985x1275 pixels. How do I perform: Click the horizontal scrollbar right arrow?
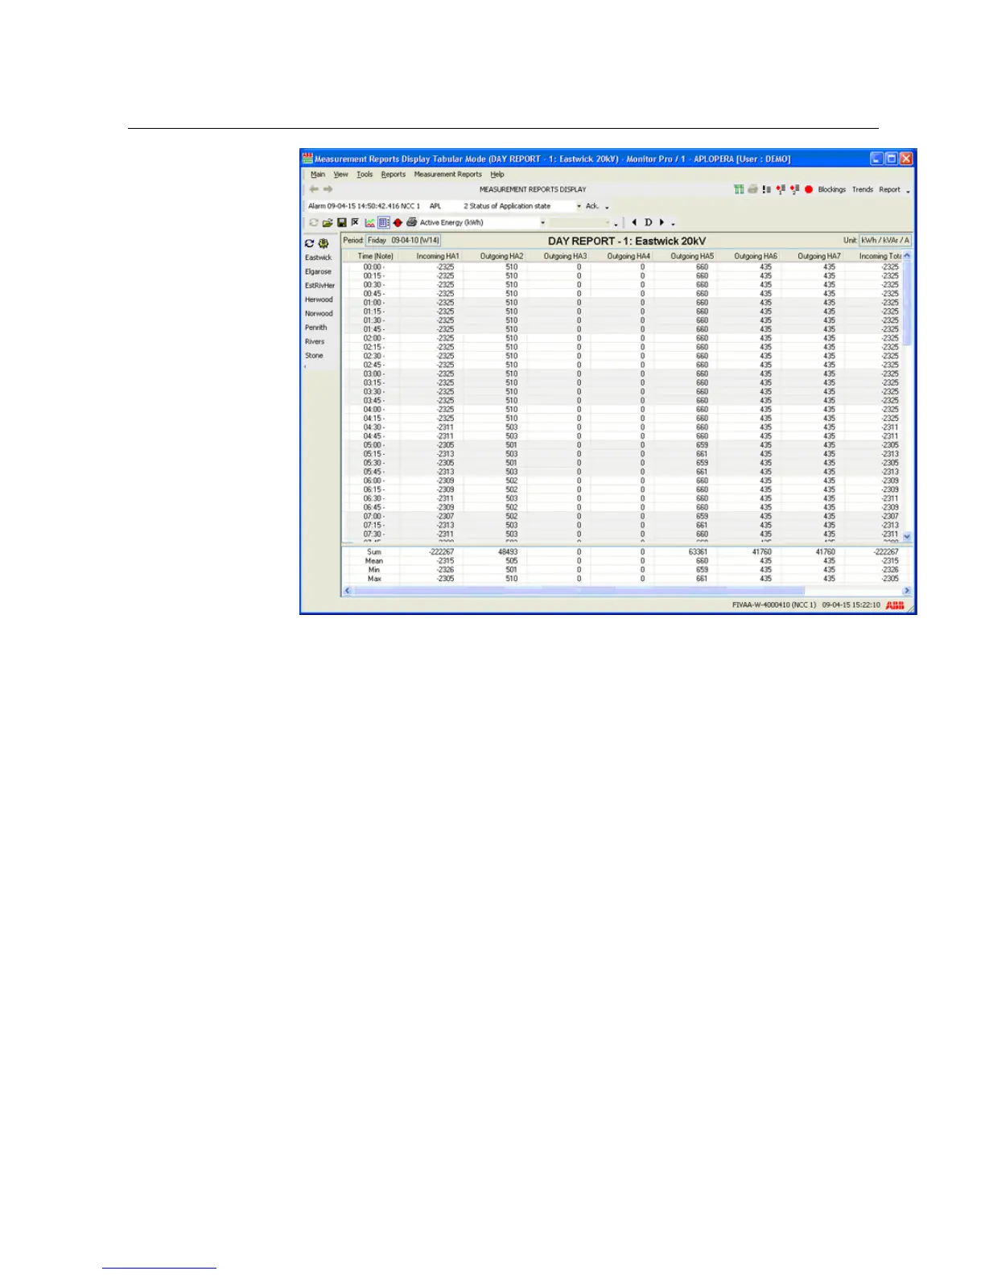(907, 591)
